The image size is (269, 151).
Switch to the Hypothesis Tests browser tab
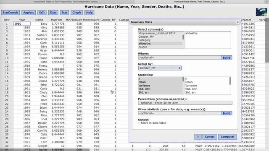tap(67, 2)
